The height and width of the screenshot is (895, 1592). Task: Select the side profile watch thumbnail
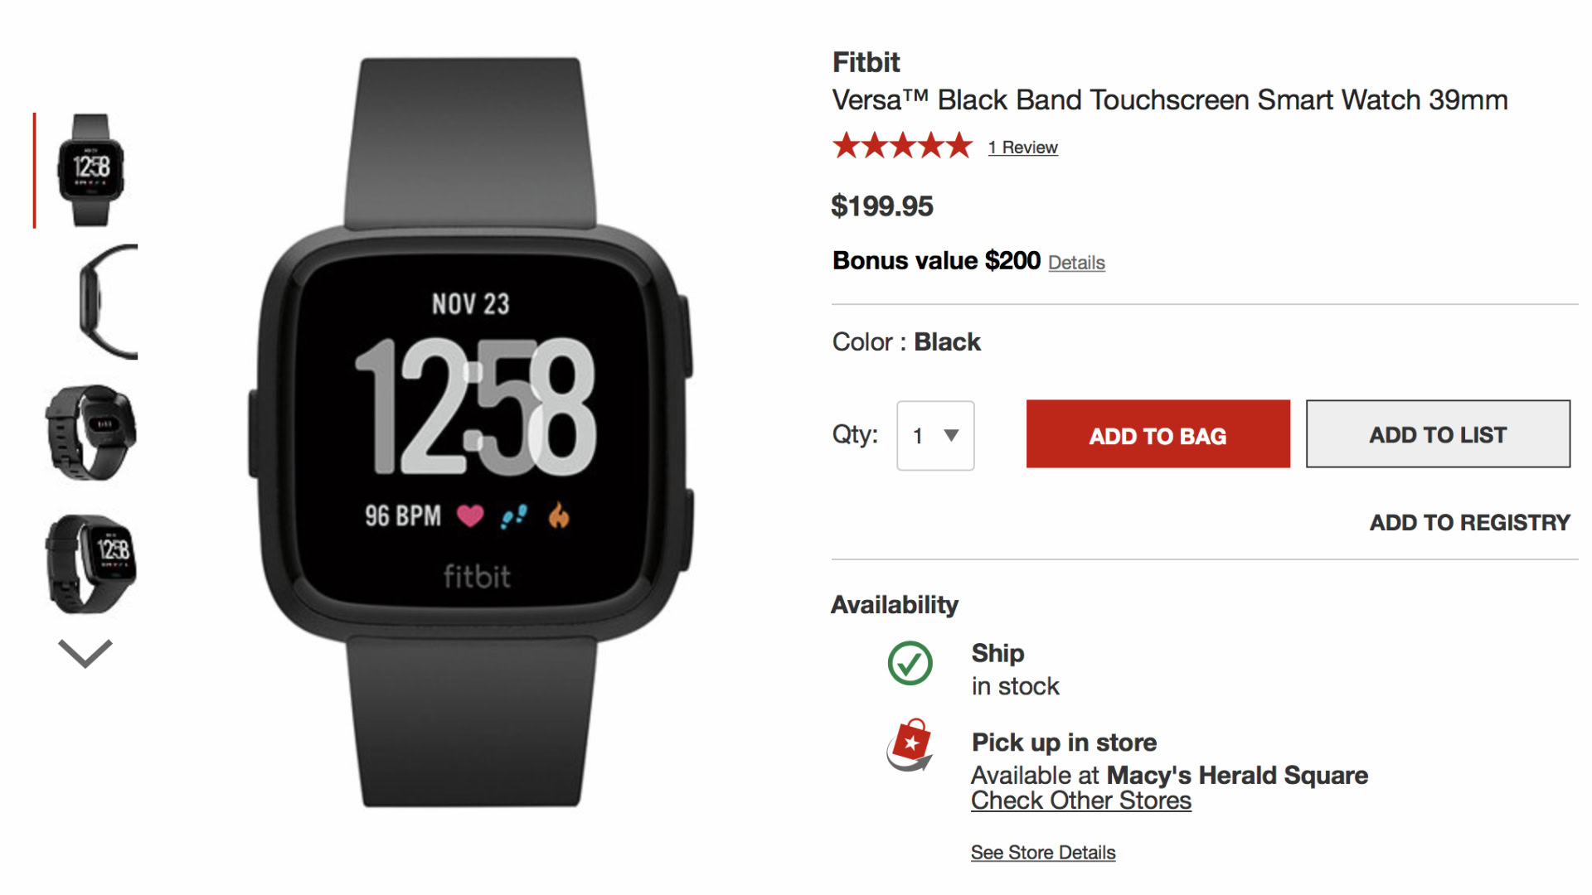tap(107, 302)
